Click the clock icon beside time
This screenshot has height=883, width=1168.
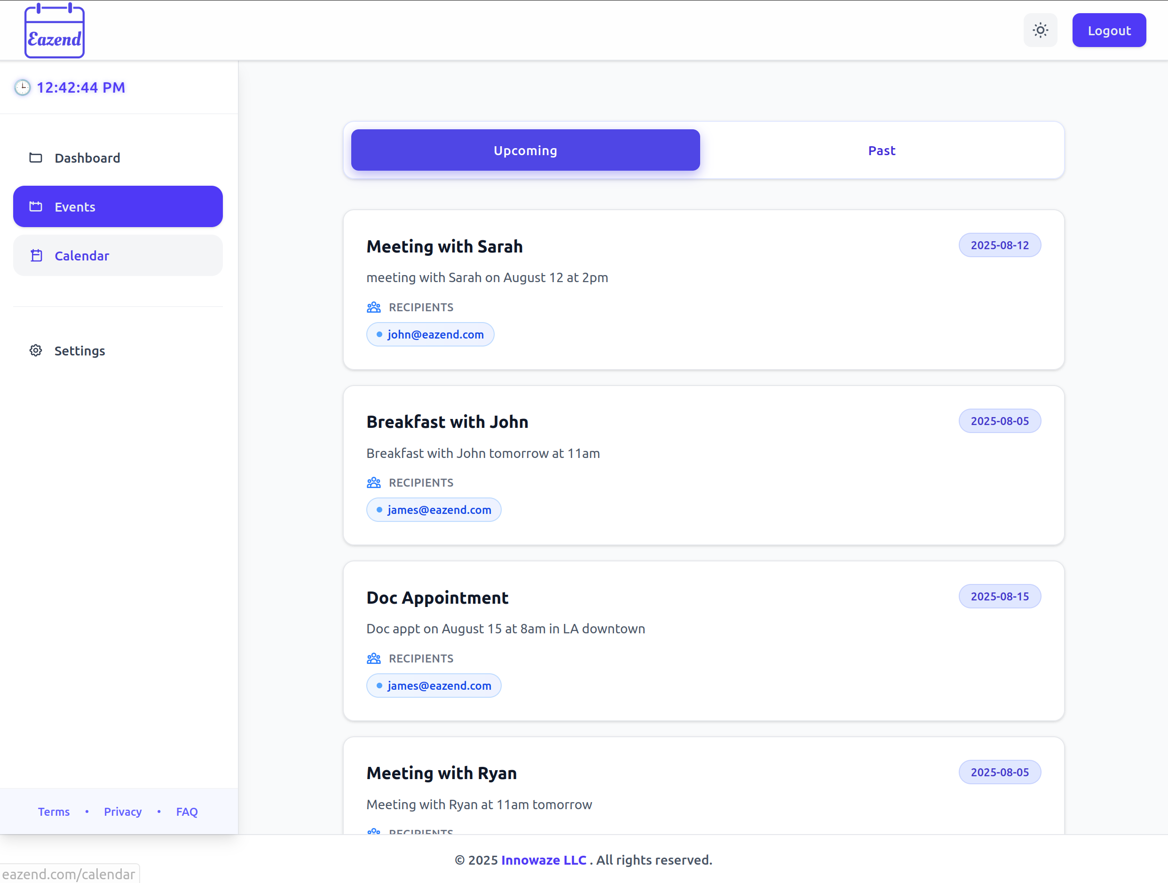coord(22,87)
